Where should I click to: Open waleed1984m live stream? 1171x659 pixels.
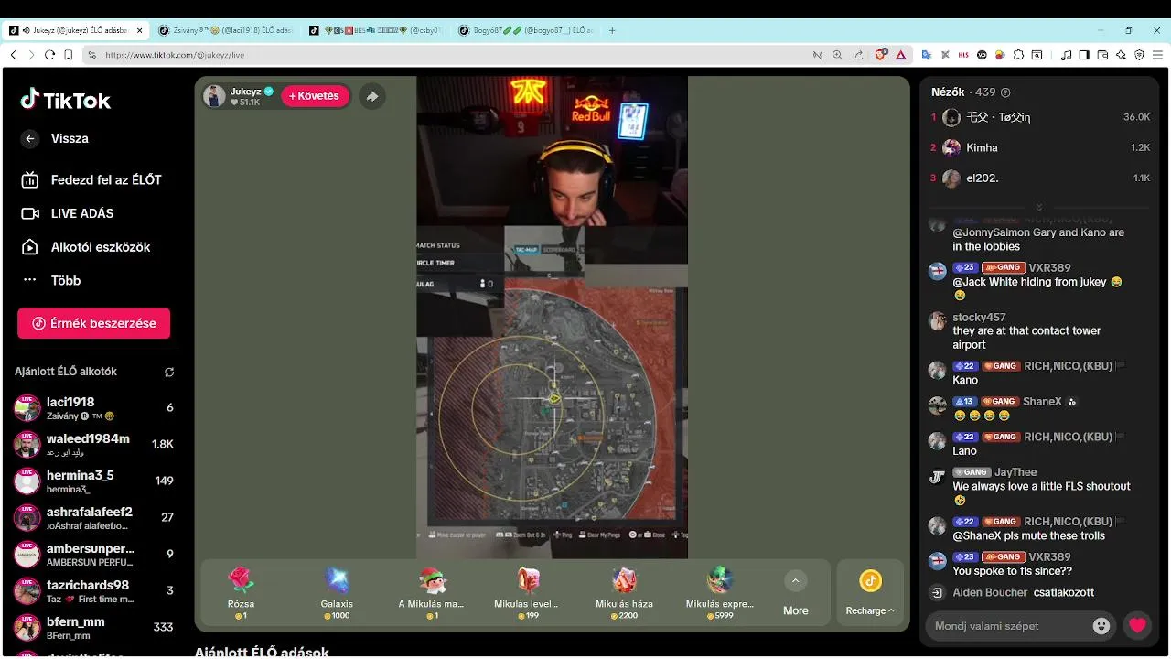pos(93,445)
